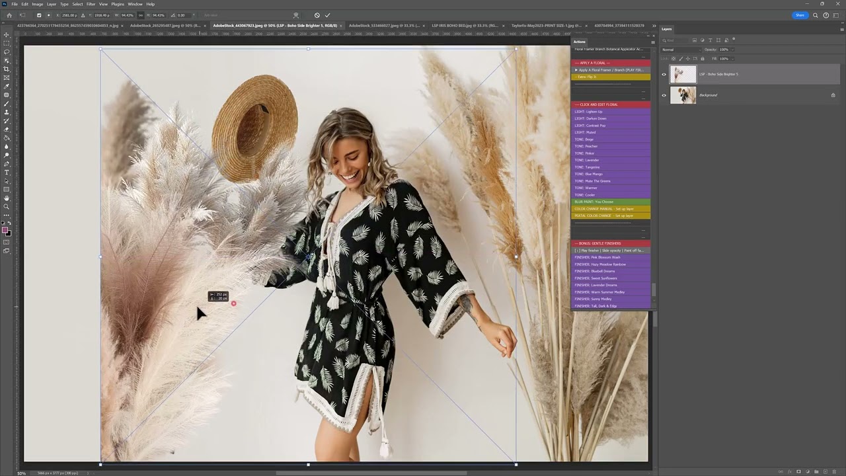Run the TONE: Lavender action
Screen dimensions: 846x476
(x=611, y=160)
